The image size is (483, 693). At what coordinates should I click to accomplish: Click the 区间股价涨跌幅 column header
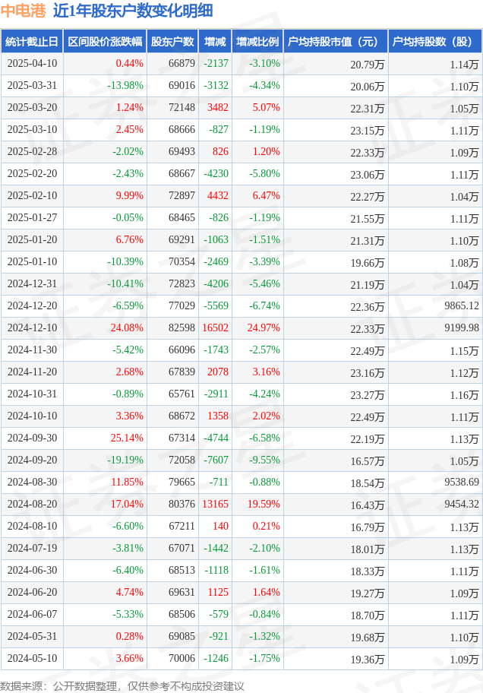pos(105,42)
